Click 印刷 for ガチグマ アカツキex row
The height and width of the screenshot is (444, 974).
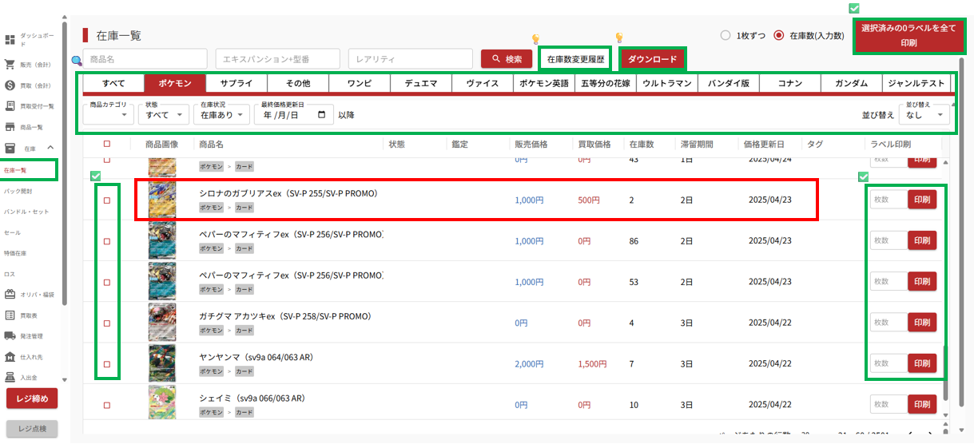[x=922, y=322]
